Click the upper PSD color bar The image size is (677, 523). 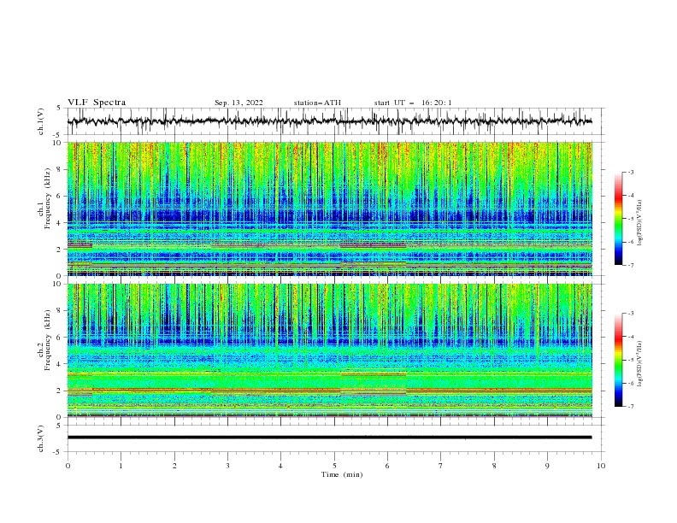[618, 218]
